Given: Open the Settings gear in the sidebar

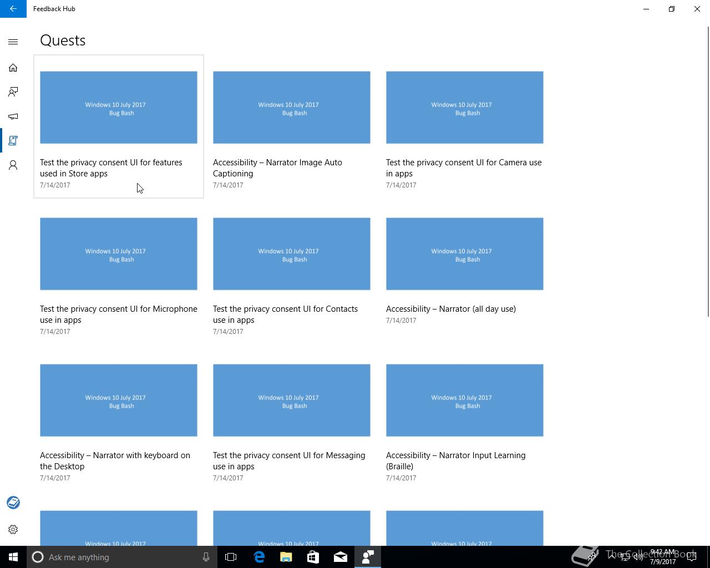Looking at the screenshot, I should click(x=13, y=530).
